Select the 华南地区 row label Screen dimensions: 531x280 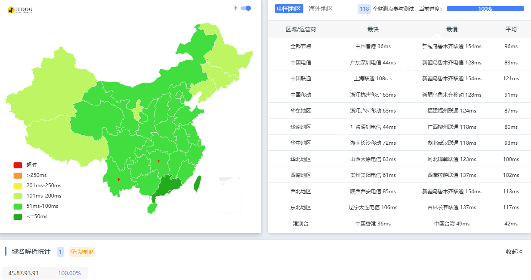301,127
